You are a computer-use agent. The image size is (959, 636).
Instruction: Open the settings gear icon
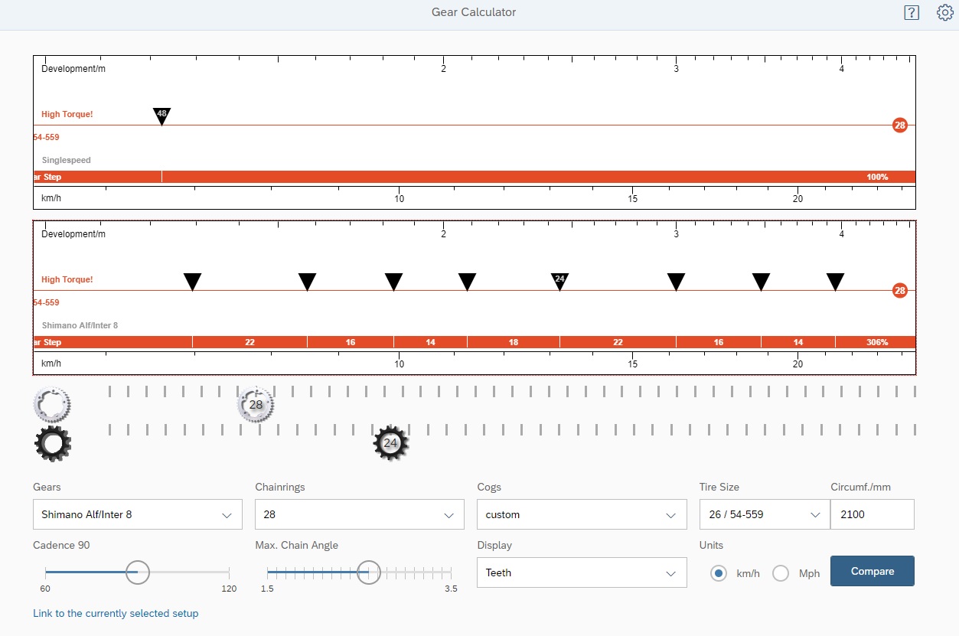click(x=944, y=12)
